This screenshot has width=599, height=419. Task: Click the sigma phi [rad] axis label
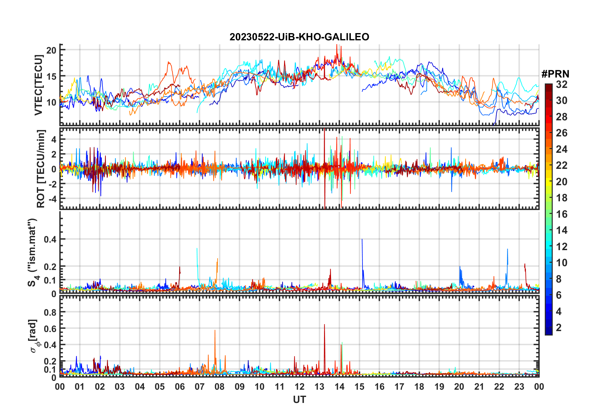[x=34, y=336]
